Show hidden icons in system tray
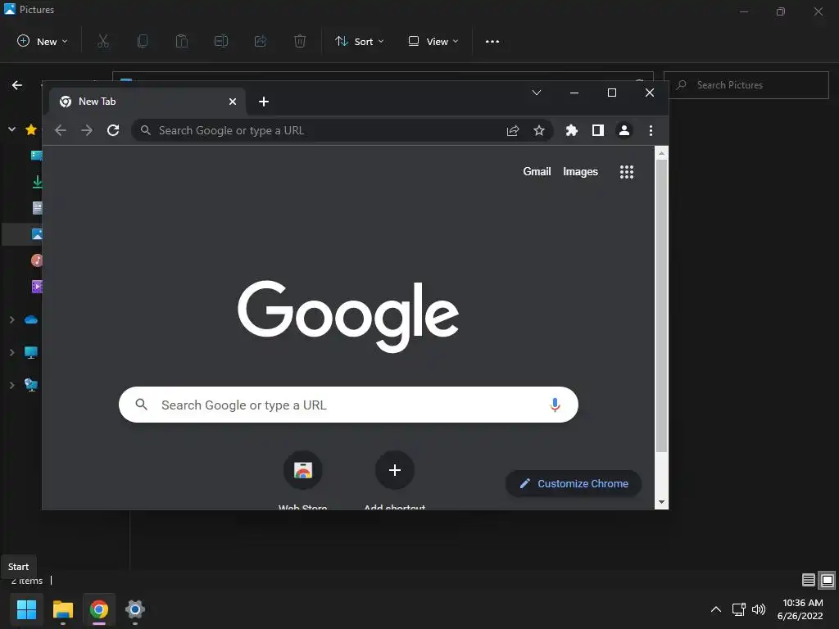This screenshot has height=629, width=839. pos(716,609)
